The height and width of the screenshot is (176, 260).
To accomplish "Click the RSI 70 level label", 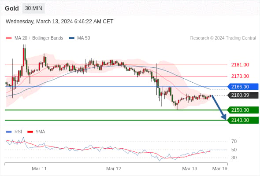I will (234, 141).
